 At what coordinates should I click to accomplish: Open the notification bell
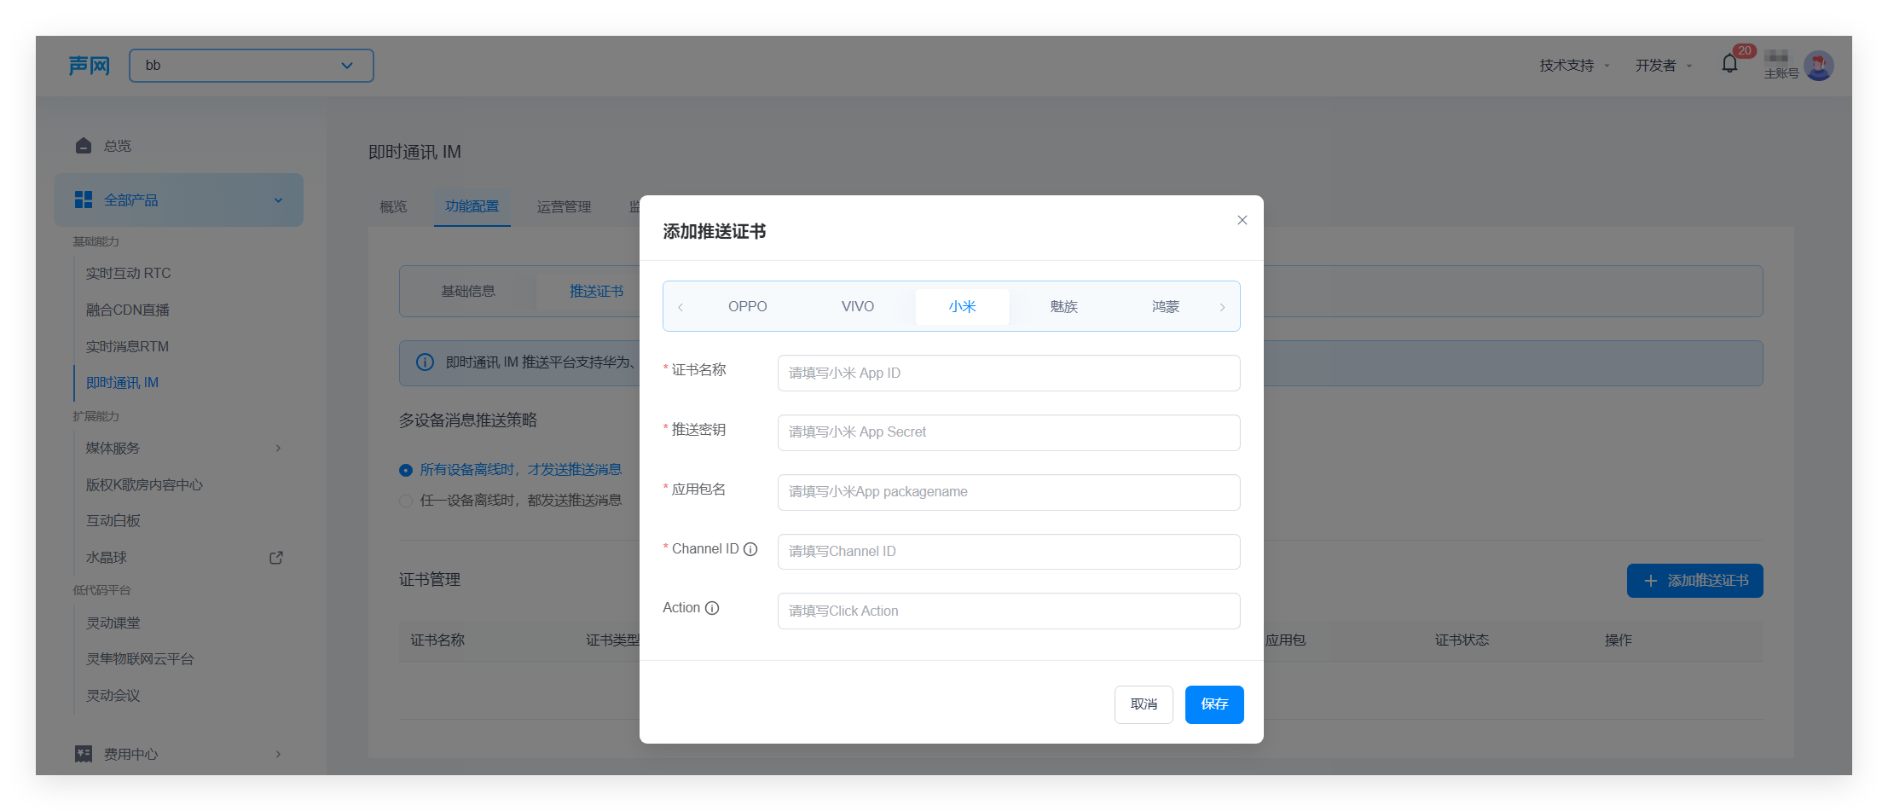pos(1729,64)
